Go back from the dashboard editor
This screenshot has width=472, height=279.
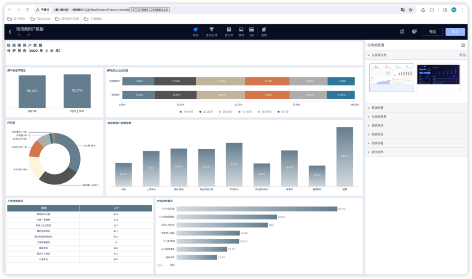(x=10, y=32)
